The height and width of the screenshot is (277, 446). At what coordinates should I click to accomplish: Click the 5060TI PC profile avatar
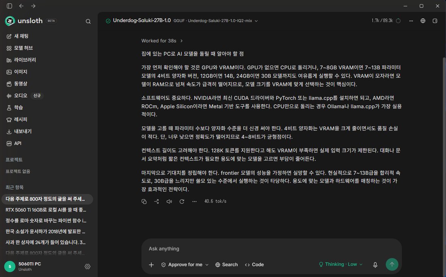(10, 266)
